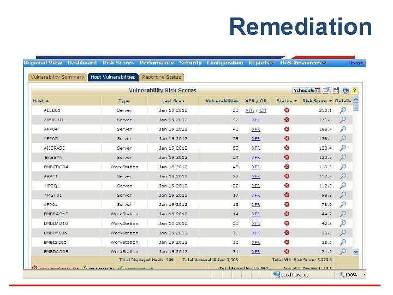Switch to the Vulnerability Summary tab

click(57, 77)
